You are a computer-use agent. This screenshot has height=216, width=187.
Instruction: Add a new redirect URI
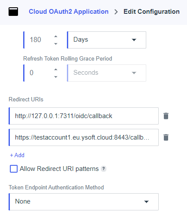click(17, 155)
